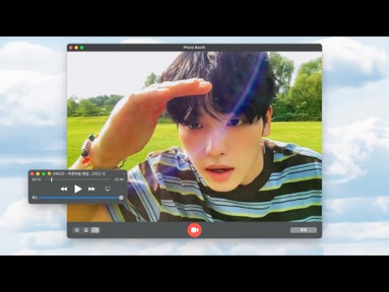389x292 pixels.
Task: Minimize the mini audio player window
Action: [x=38, y=174]
